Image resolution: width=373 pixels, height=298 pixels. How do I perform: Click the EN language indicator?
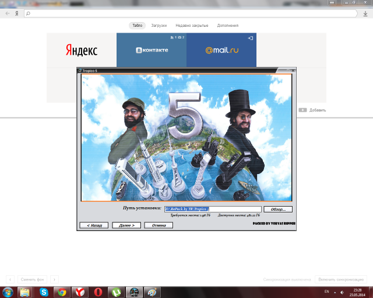point(326,290)
